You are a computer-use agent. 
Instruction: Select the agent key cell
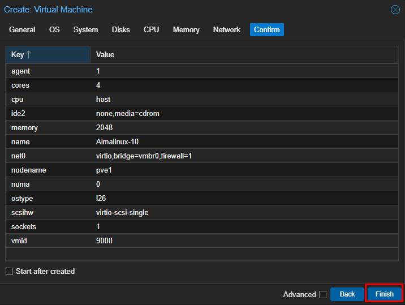click(x=48, y=71)
